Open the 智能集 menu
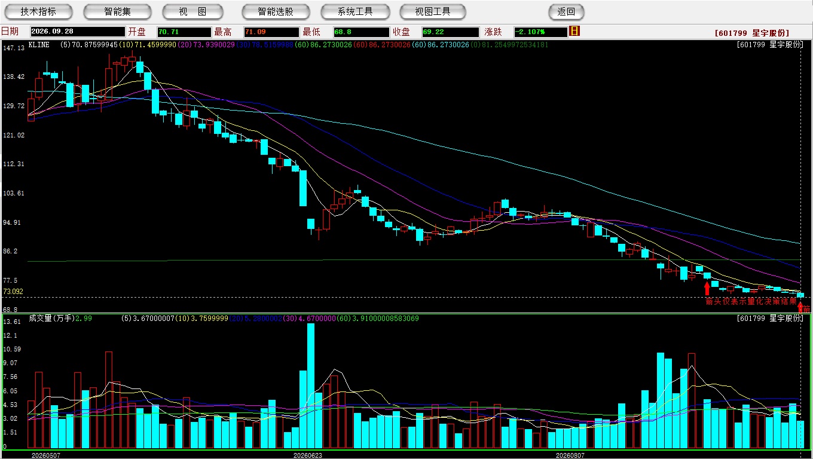This screenshot has width=813, height=459. [x=117, y=11]
